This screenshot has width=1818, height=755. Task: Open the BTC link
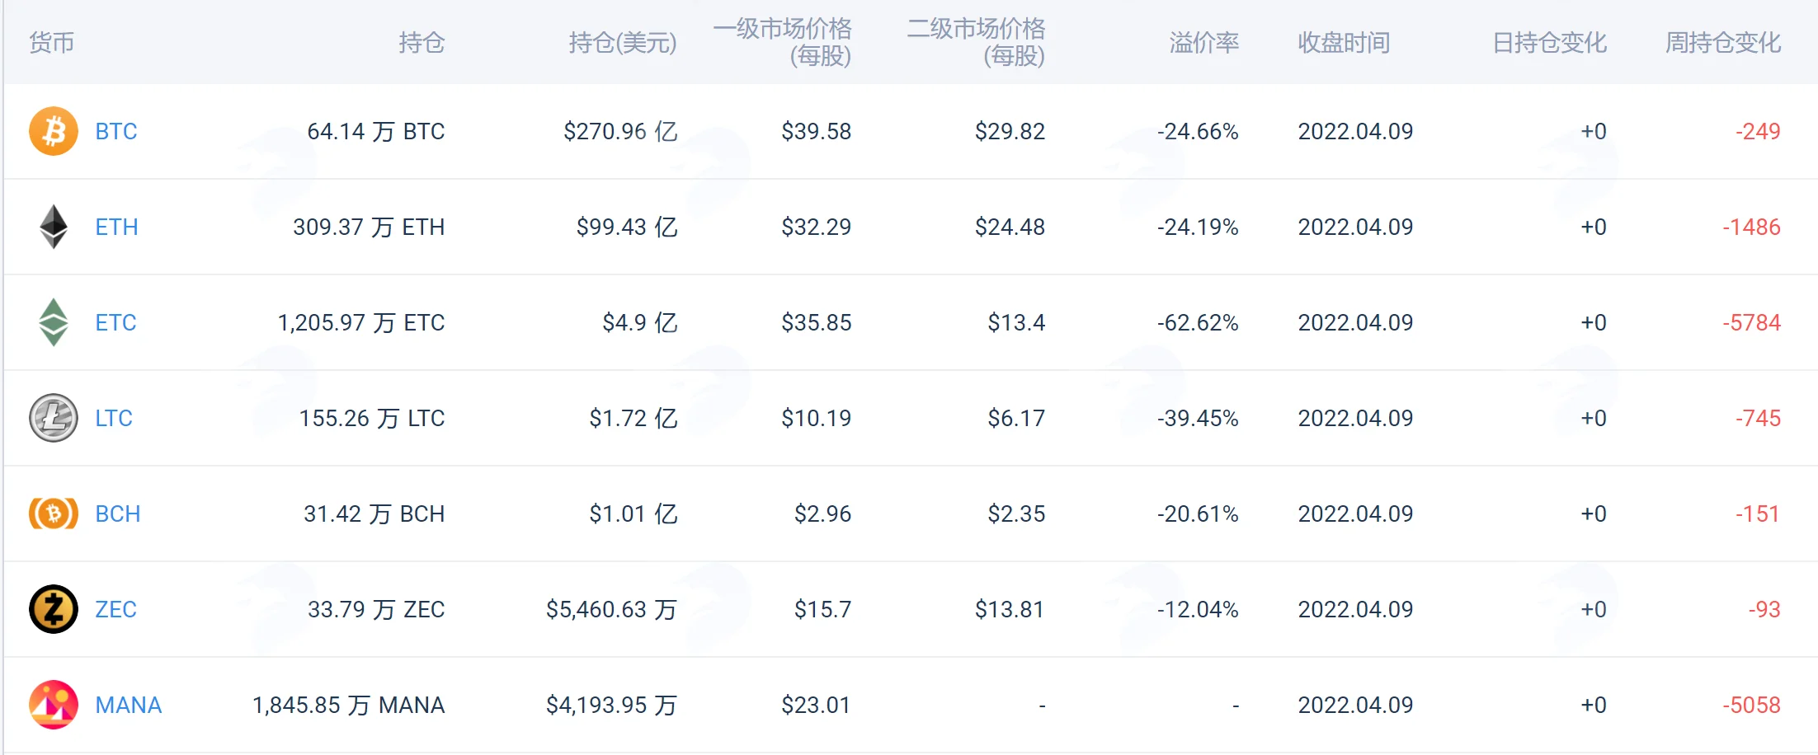pyautogui.click(x=116, y=131)
